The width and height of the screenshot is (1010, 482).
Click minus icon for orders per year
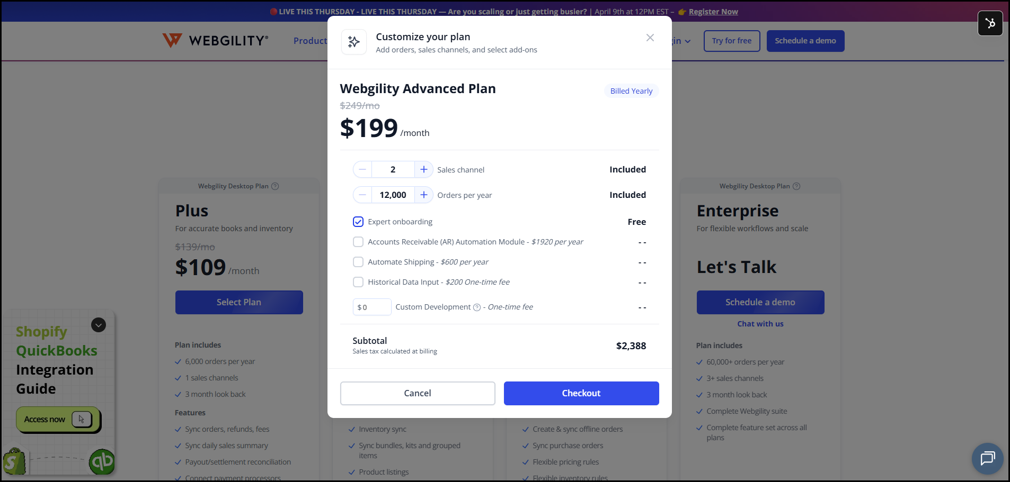click(x=362, y=195)
